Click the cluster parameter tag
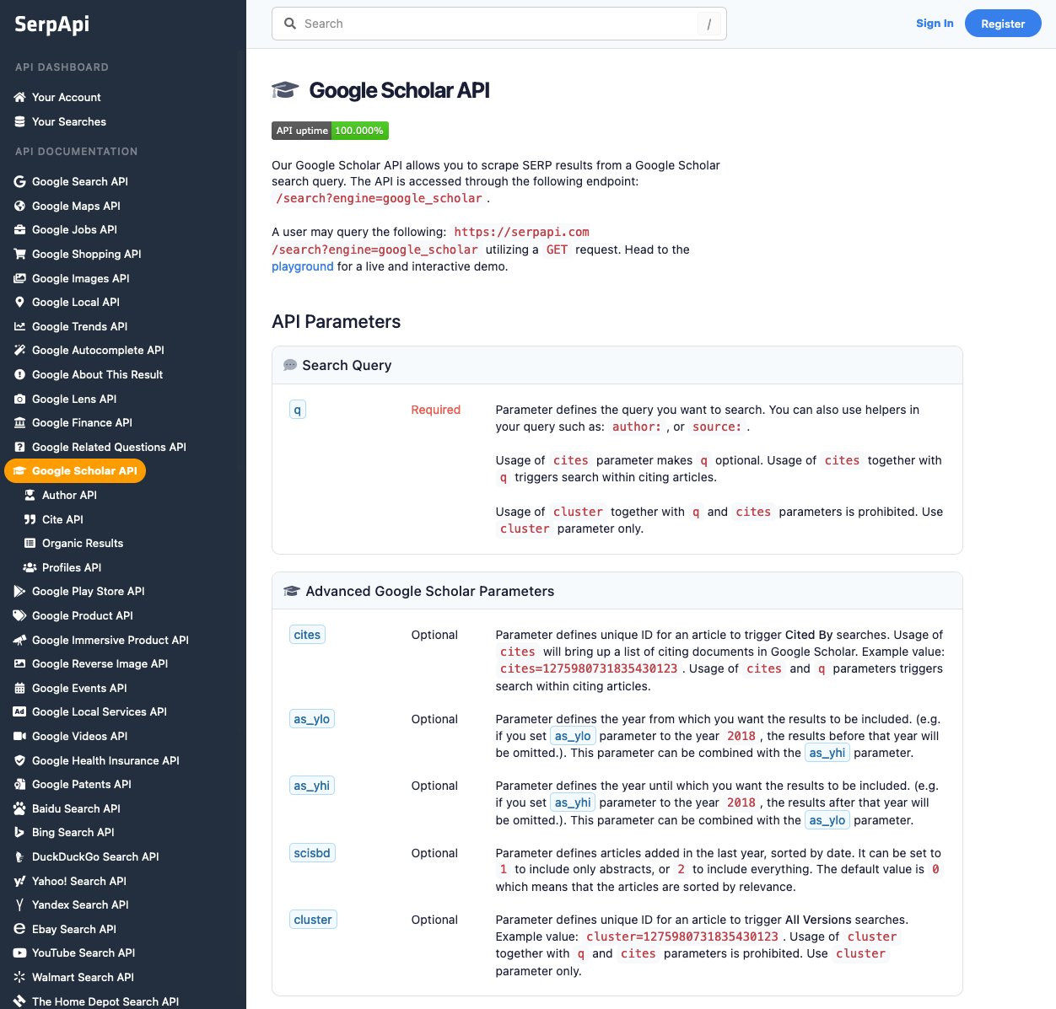 313,920
